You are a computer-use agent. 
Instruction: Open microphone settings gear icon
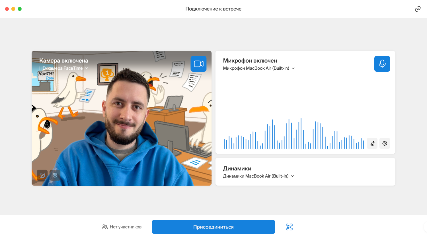click(385, 143)
